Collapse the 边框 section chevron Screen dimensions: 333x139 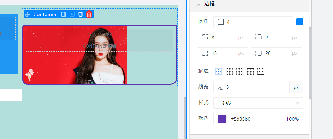point(198,4)
